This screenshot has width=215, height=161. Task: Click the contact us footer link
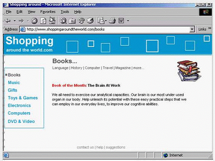click(x=85, y=147)
